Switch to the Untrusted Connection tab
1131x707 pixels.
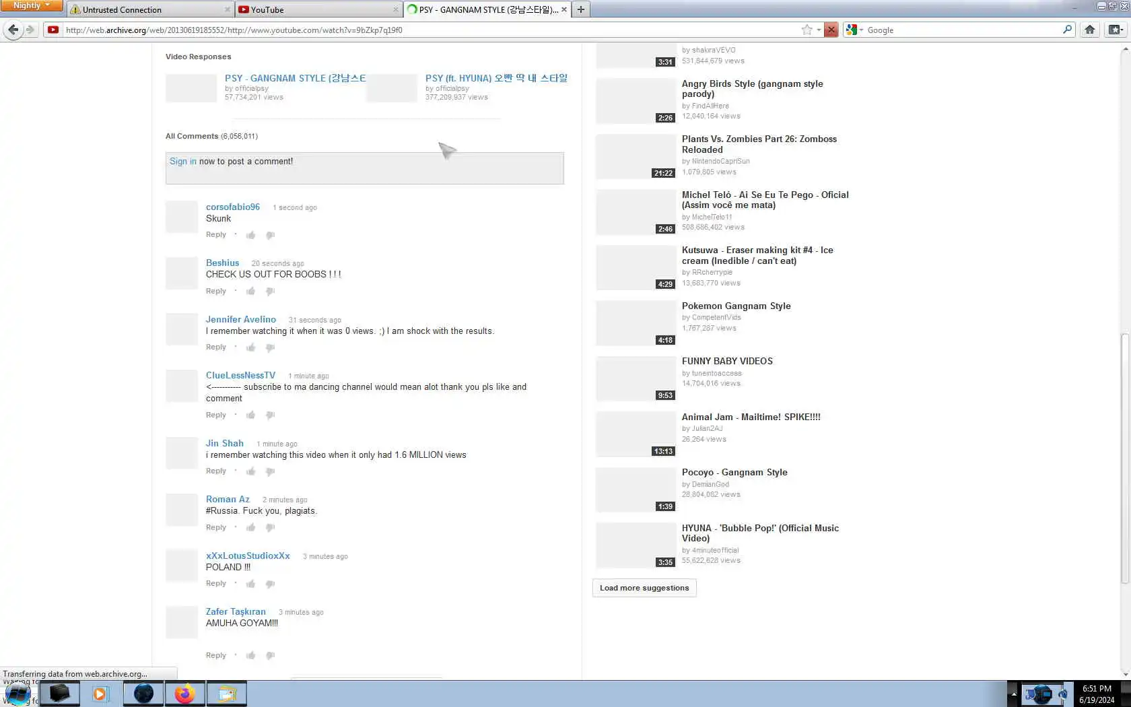pos(150,9)
